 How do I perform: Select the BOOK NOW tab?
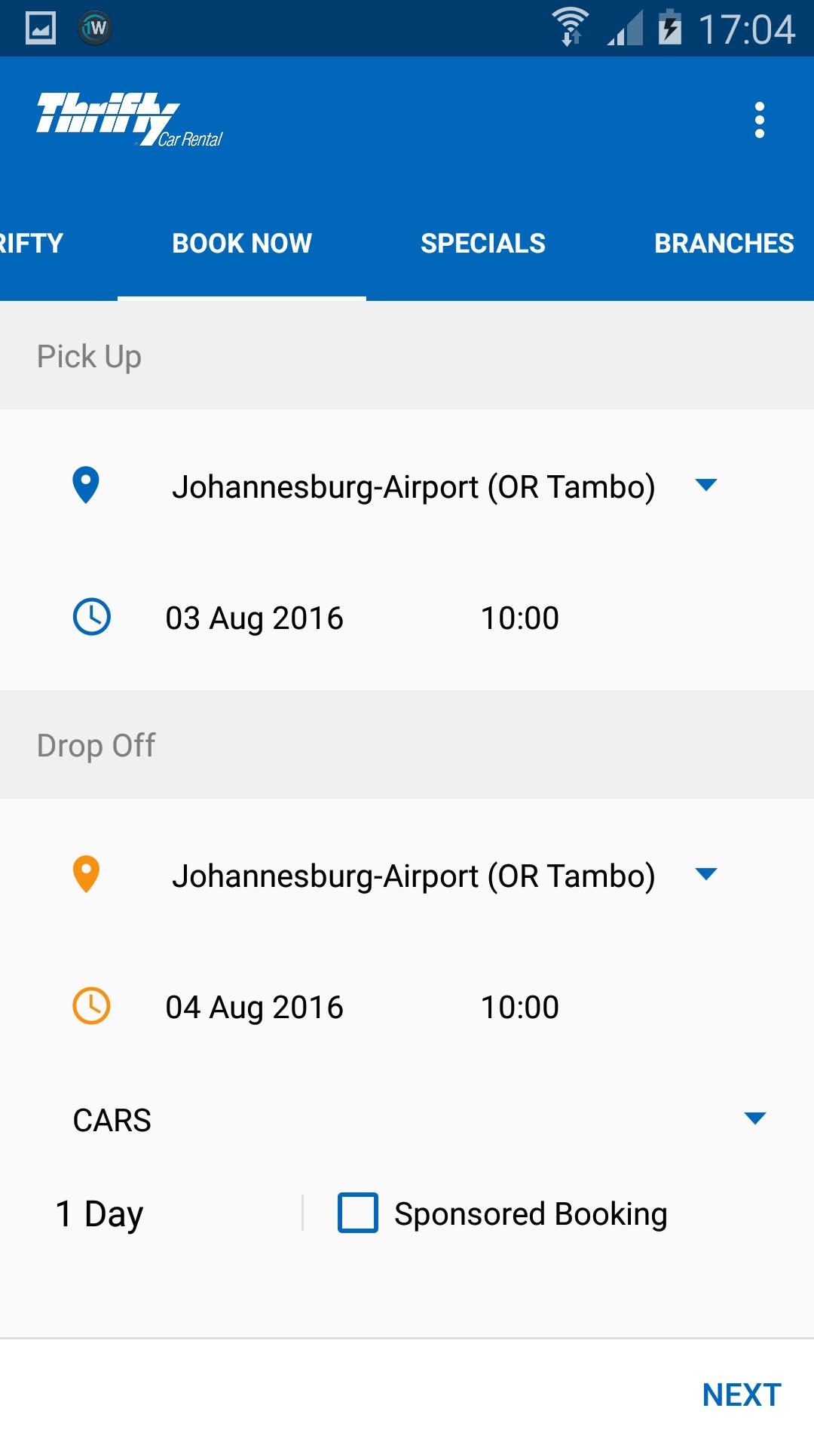pos(242,244)
